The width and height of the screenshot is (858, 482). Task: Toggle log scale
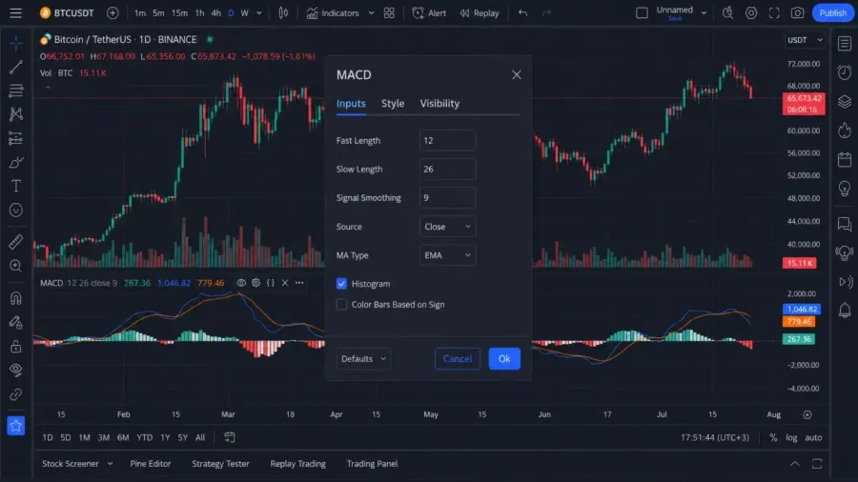coord(791,437)
